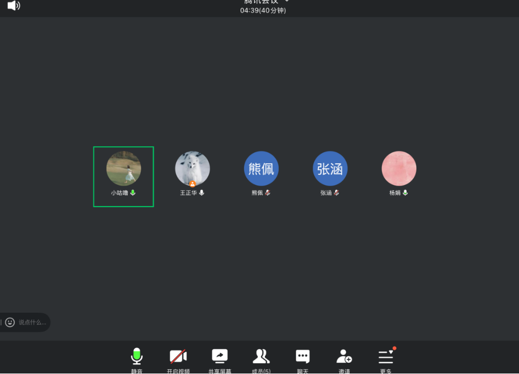Click the meeting timer 04:39(40分钟)
The image size is (519, 374).
click(263, 10)
